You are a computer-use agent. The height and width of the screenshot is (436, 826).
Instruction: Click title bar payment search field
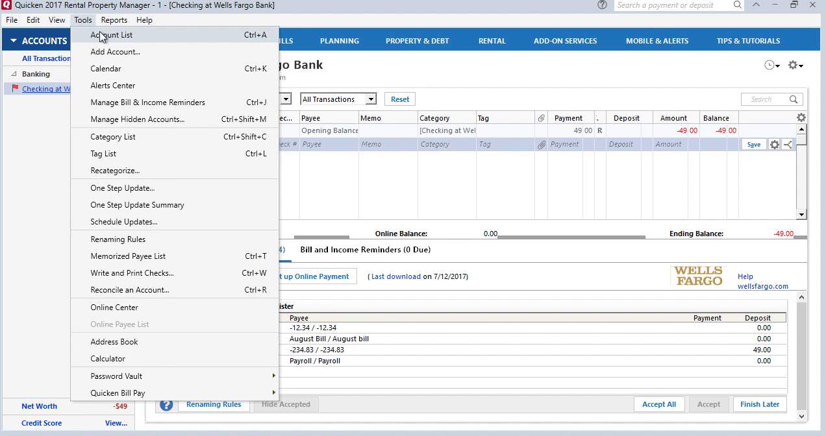(673, 5)
